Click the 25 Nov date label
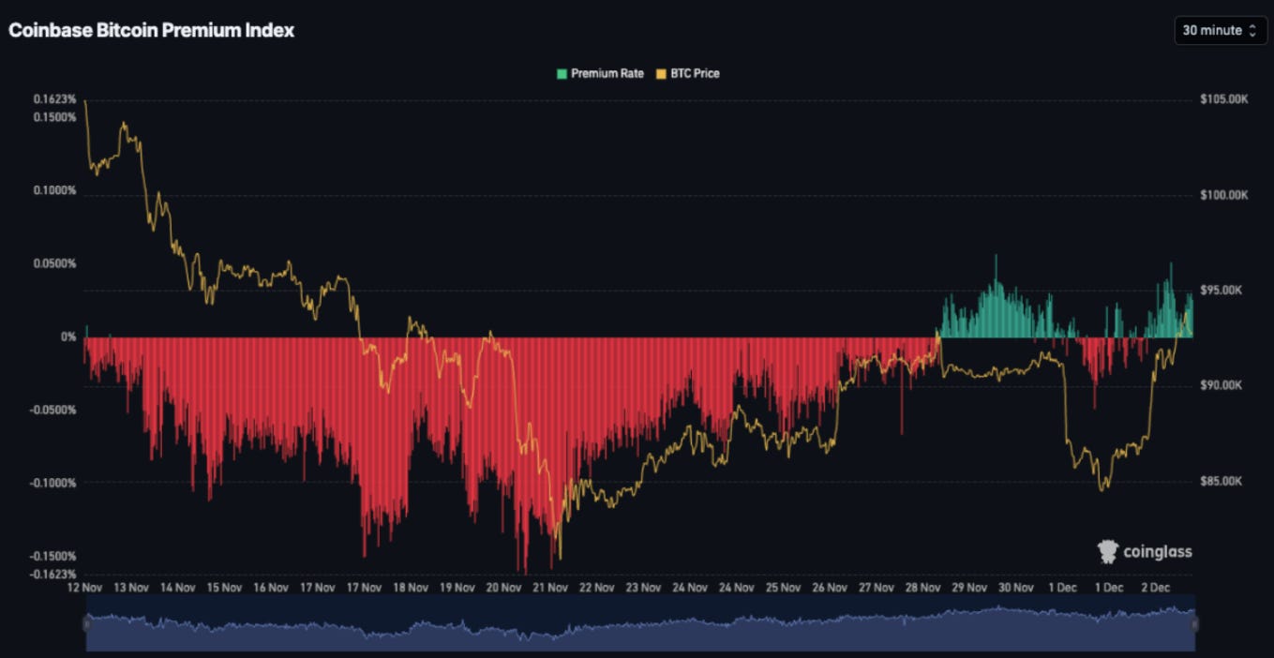This screenshot has width=1274, height=658. pos(784,588)
